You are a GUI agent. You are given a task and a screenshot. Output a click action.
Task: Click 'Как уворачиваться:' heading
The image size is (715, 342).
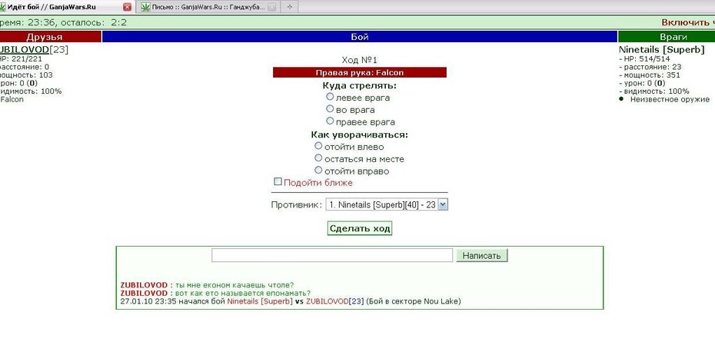coord(360,135)
